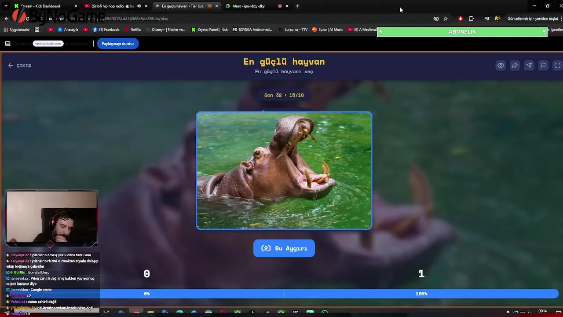Mute the lofi hip hop radio tab audio
This screenshot has height=317, width=563.
(139, 6)
